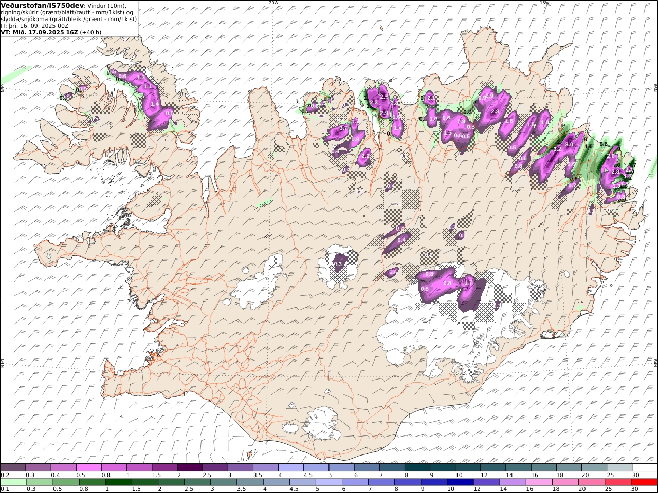The width and height of the screenshot is (658, 493).
Task: Click the '(+40 h)' forecast offset text
Action: [x=90, y=32]
